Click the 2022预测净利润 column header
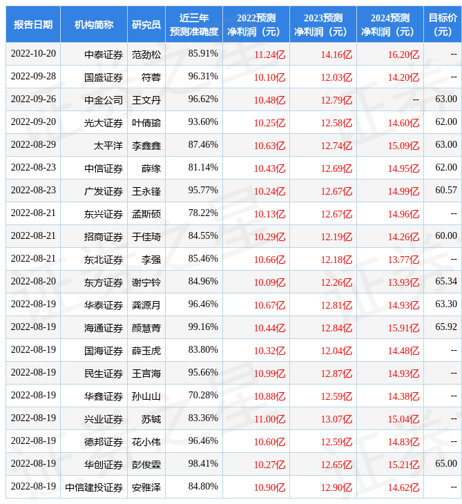The width and height of the screenshot is (462, 504). coord(256,24)
